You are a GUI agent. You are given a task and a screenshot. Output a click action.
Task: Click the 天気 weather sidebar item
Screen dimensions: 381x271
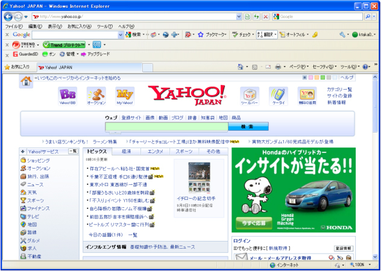click(32, 192)
